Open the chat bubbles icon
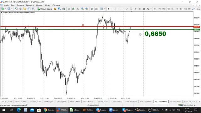 click(x=198, y=9)
